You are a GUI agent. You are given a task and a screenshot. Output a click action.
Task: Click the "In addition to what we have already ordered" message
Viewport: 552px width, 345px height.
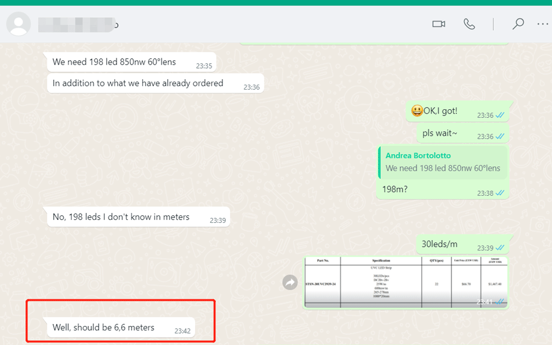pos(138,83)
